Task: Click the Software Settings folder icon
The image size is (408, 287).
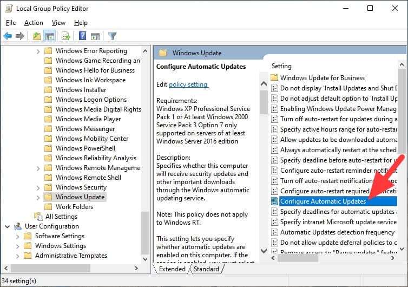Action: tap(28, 236)
